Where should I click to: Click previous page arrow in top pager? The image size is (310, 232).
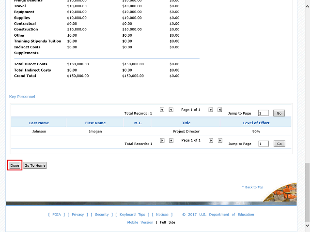click(x=171, y=110)
